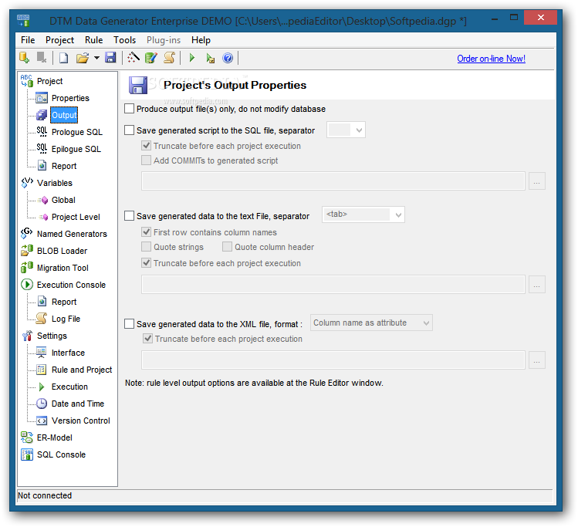Open Column name as attribute dropdown
This screenshot has height=527, width=578.
(x=371, y=323)
